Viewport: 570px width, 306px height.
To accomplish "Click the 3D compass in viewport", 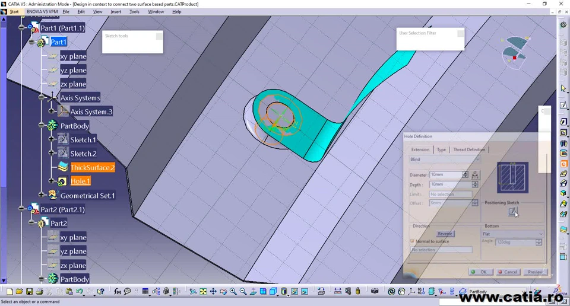I will [515, 53].
